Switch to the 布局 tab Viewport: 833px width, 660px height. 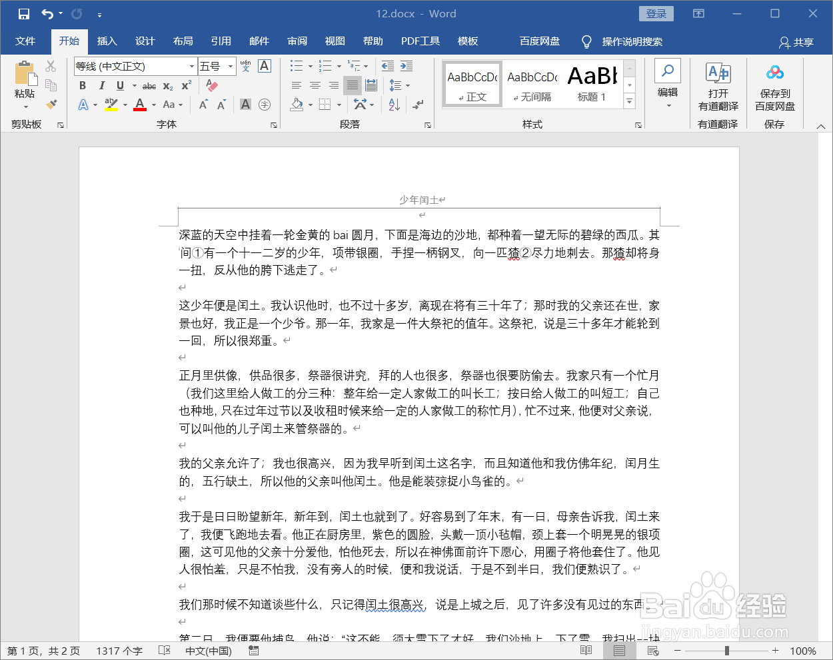click(183, 41)
